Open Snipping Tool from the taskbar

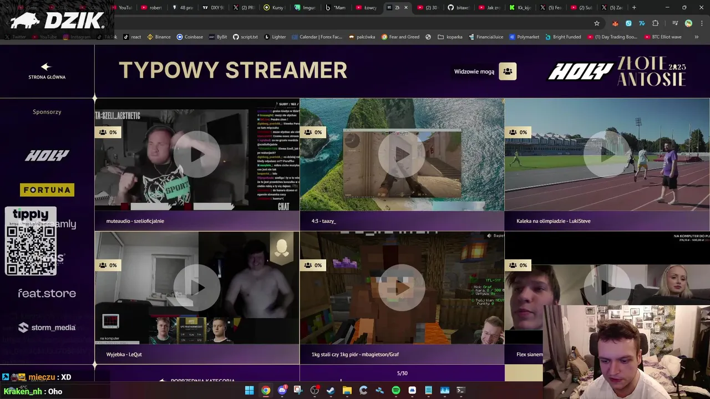click(x=298, y=390)
